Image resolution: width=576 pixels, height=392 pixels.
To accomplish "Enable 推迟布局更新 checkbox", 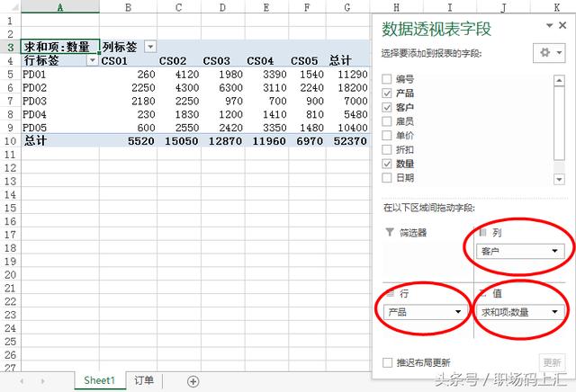I will point(388,362).
